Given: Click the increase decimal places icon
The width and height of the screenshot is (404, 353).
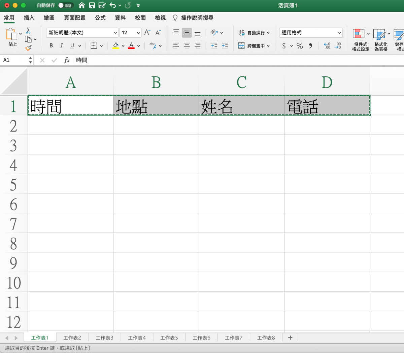Looking at the screenshot, I should (327, 46).
